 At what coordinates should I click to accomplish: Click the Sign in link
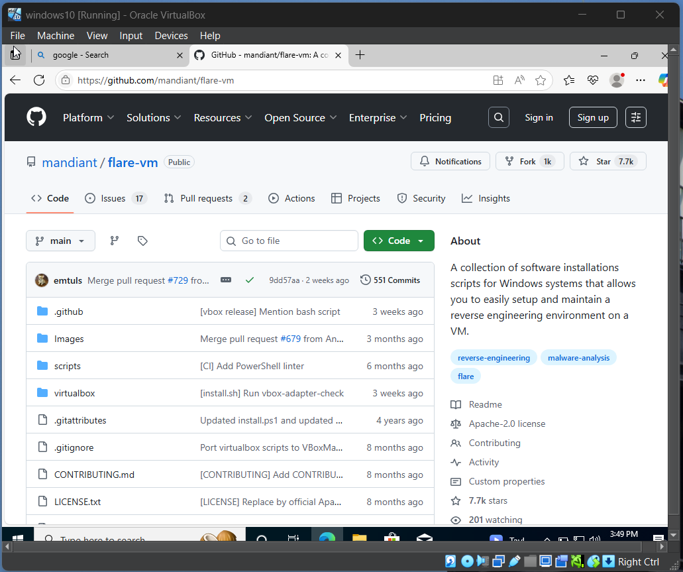(539, 117)
